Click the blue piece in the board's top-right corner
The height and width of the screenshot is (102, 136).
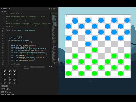pyautogui.click(x=127, y=20)
